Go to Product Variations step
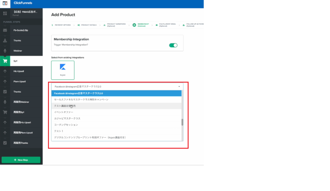330x191 pixels. coord(114,25)
